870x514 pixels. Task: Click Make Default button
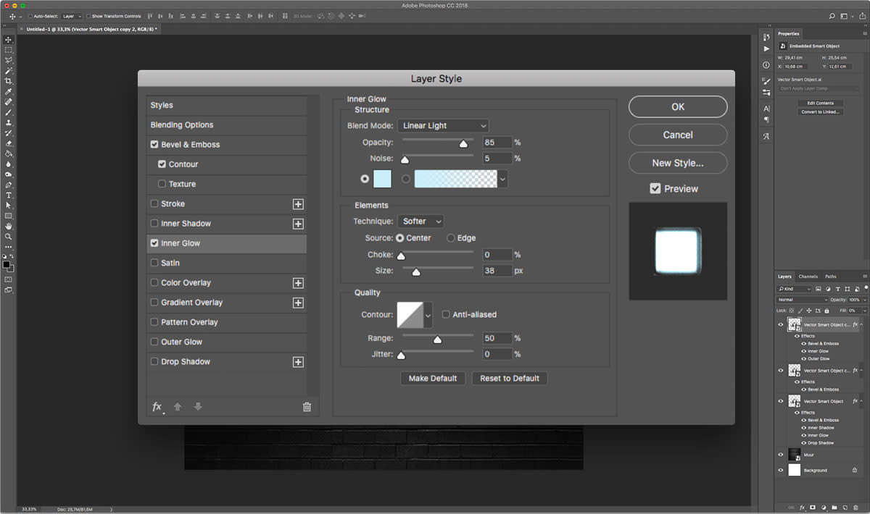[x=433, y=378]
